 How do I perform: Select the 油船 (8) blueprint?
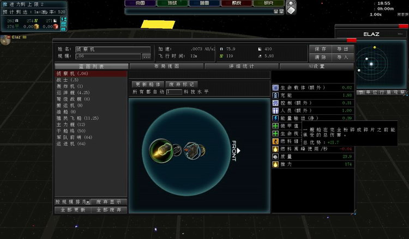pos(91,112)
